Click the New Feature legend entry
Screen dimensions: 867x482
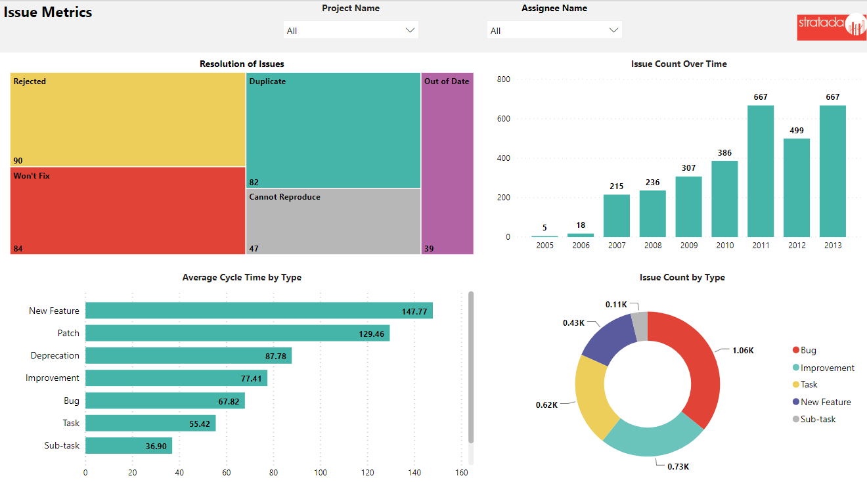(825, 402)
